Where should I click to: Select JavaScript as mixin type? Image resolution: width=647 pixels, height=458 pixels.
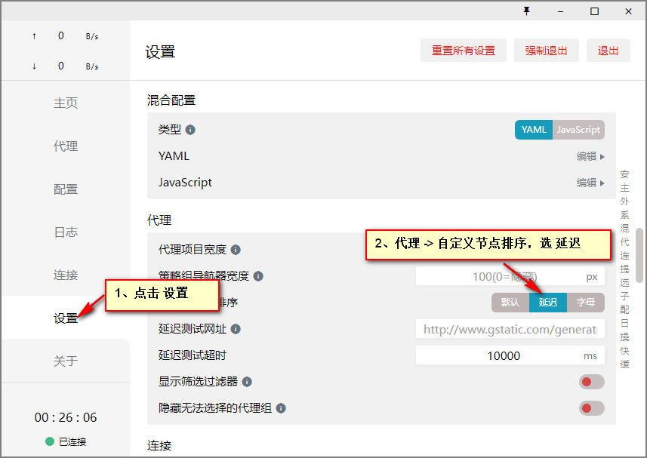click(578, 130)
